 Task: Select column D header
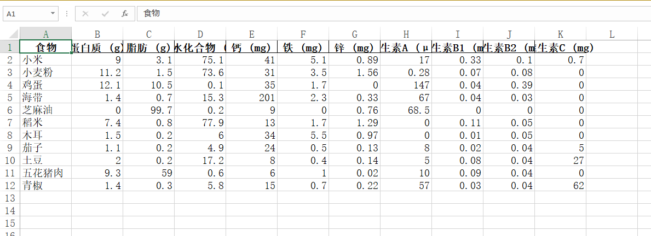(x=200, y=34)
